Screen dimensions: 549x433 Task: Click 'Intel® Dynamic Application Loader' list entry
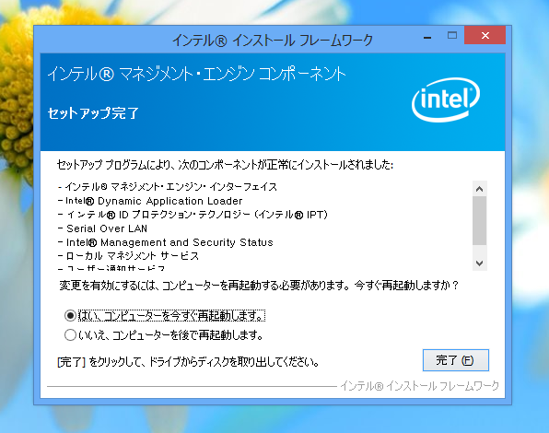click(150, 201)
